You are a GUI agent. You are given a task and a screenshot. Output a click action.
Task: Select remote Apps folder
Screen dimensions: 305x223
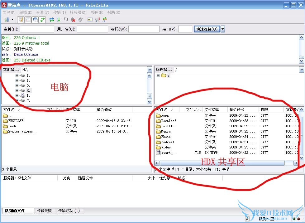(x=165, y=115)
